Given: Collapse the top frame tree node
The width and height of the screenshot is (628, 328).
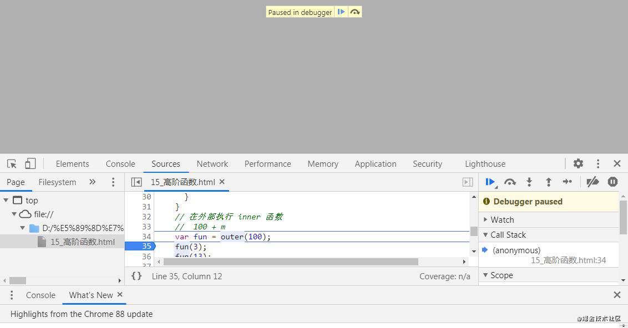Looking at the screenshot, I should click(6, 200).
